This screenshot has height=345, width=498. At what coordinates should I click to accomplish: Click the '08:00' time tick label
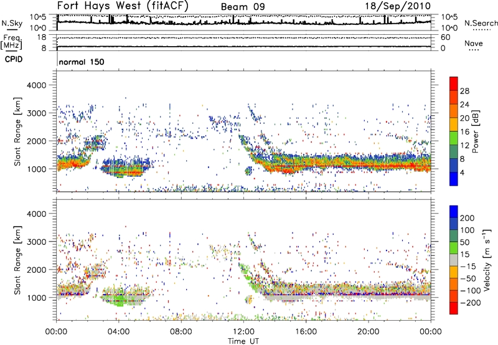181,332
